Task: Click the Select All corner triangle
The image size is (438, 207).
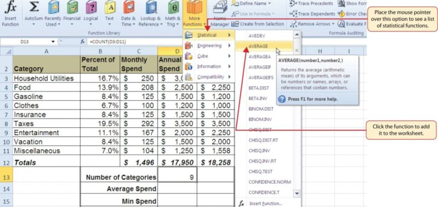Action: [x=9, y=51]
